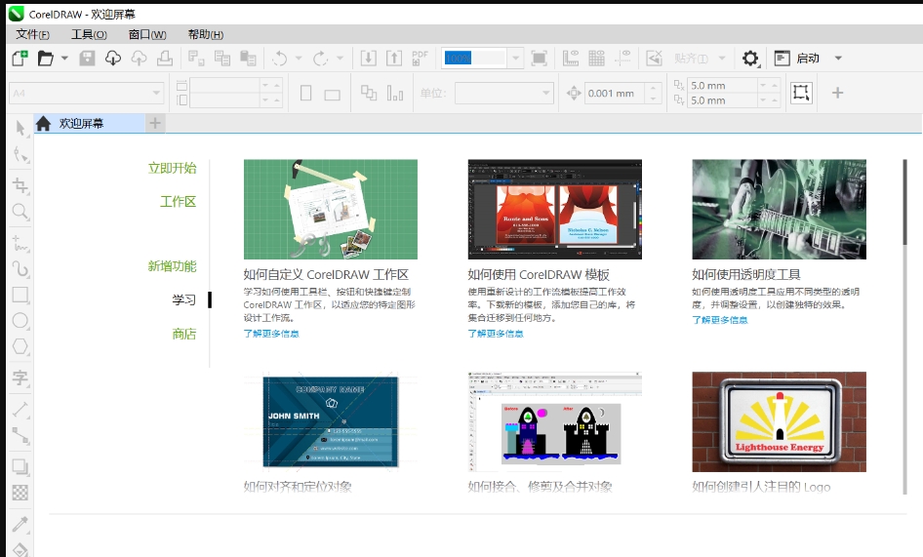Click the New document icon
Image resolution: width=923 pixels, height=557 pixels.
(x=20, y=59)
